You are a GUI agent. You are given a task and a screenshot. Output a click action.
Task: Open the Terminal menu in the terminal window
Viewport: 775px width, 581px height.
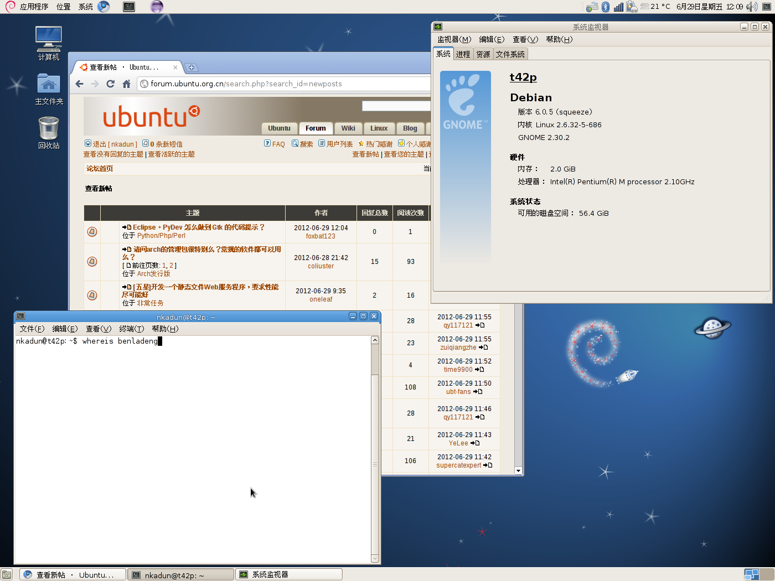point(131,329)
